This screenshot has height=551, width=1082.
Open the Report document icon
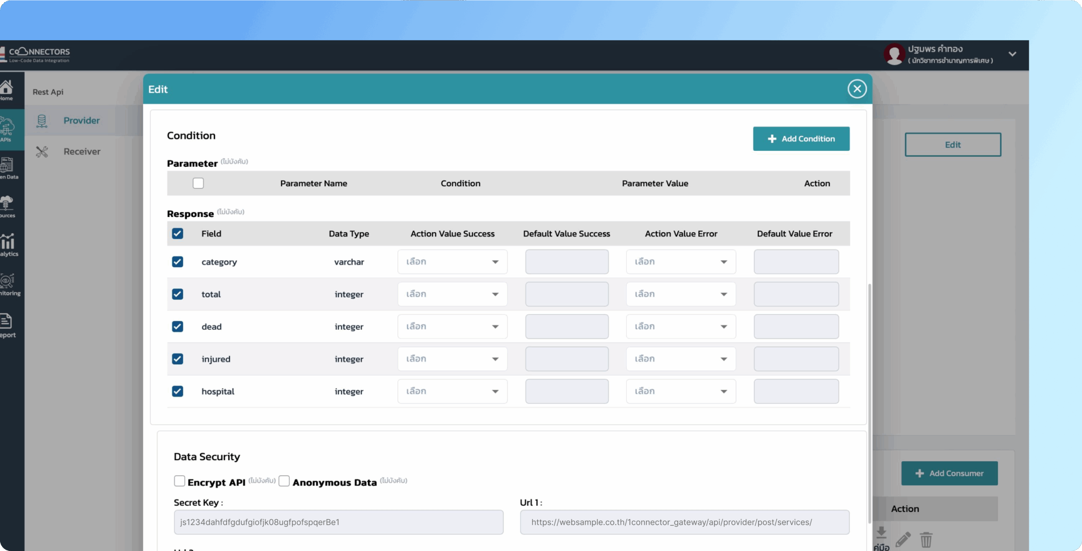pyautogui.click(x=6, y=322)
